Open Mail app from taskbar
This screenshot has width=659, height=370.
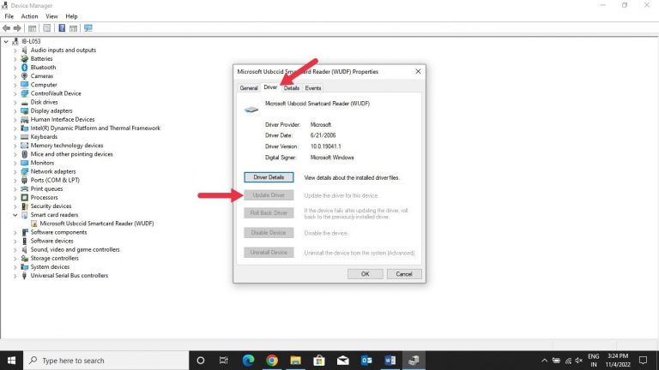343,361
